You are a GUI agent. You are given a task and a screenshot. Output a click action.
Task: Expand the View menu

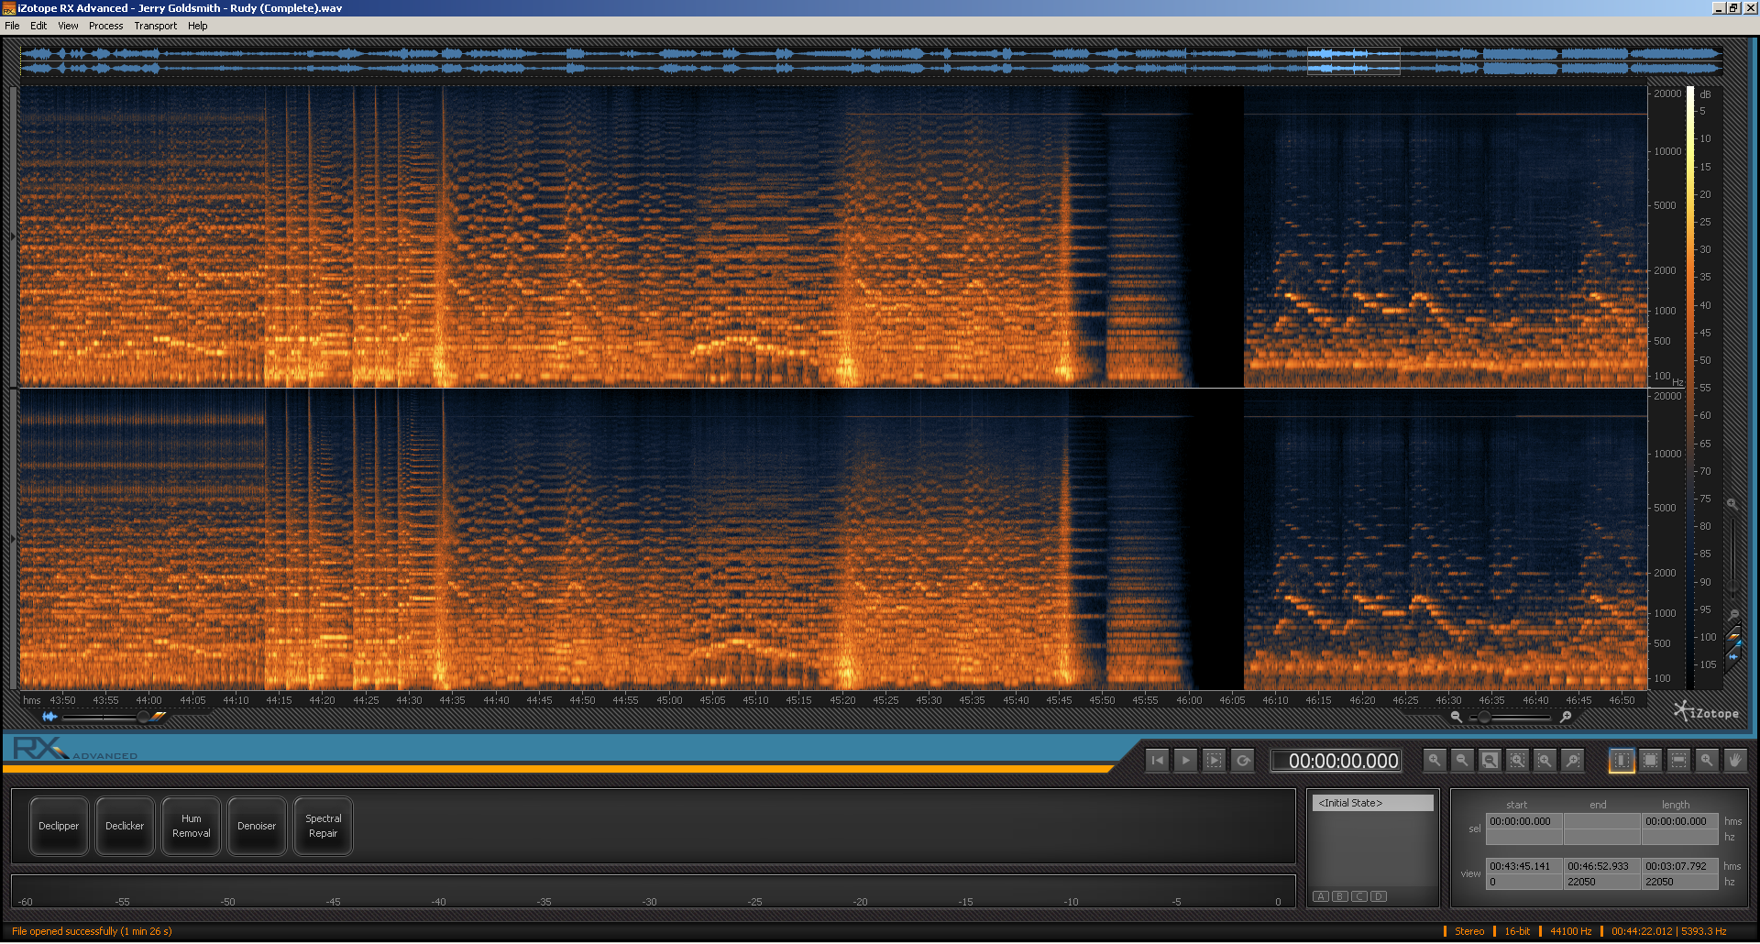tap(68, 26)
